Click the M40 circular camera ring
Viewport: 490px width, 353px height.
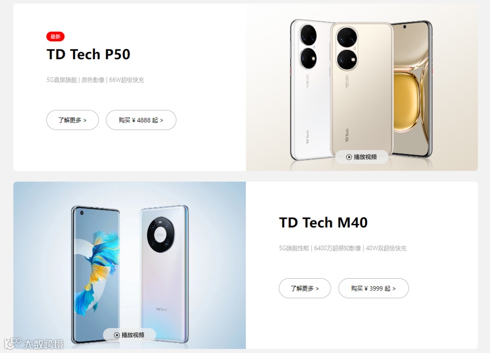click(161, 234)
